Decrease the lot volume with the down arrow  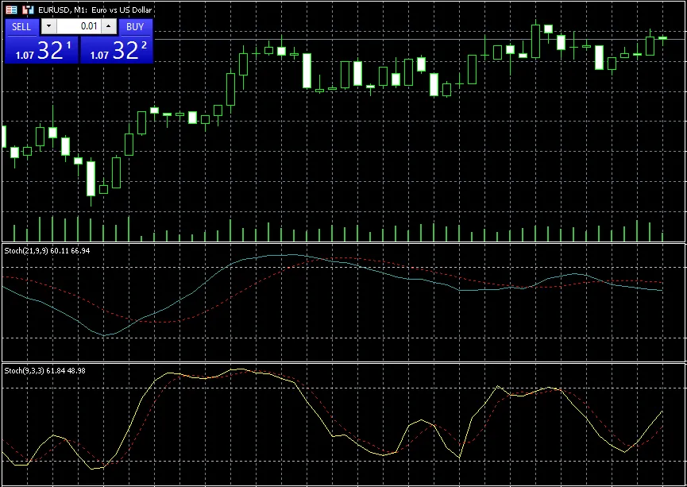coord(48,26)
